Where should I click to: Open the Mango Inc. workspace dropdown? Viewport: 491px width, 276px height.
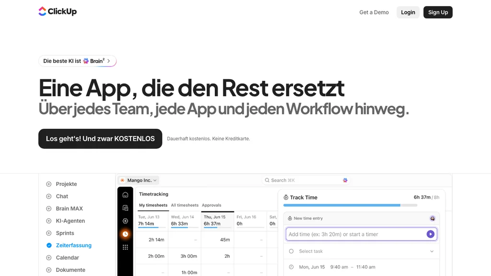point(139,180)
